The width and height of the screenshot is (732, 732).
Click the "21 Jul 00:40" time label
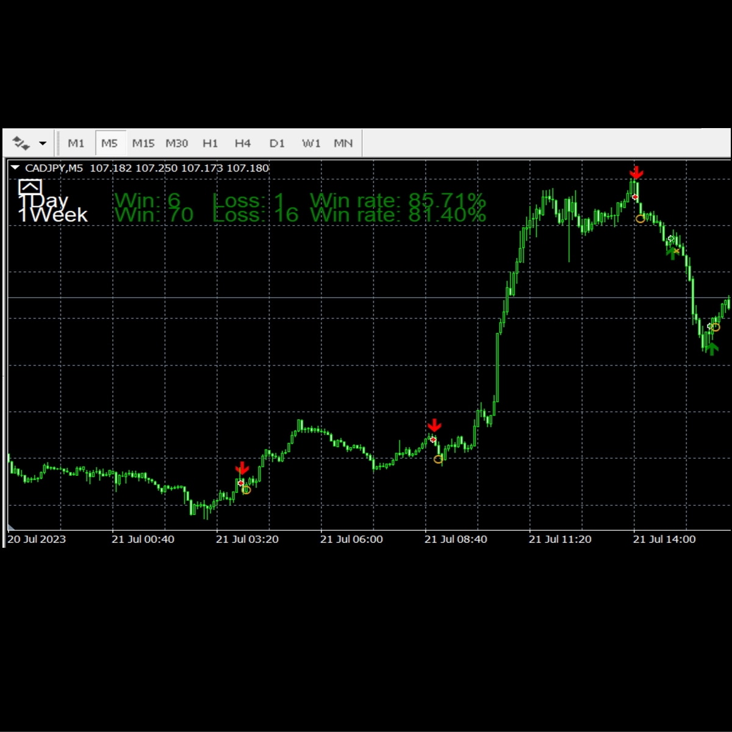[x=143, y=539]
